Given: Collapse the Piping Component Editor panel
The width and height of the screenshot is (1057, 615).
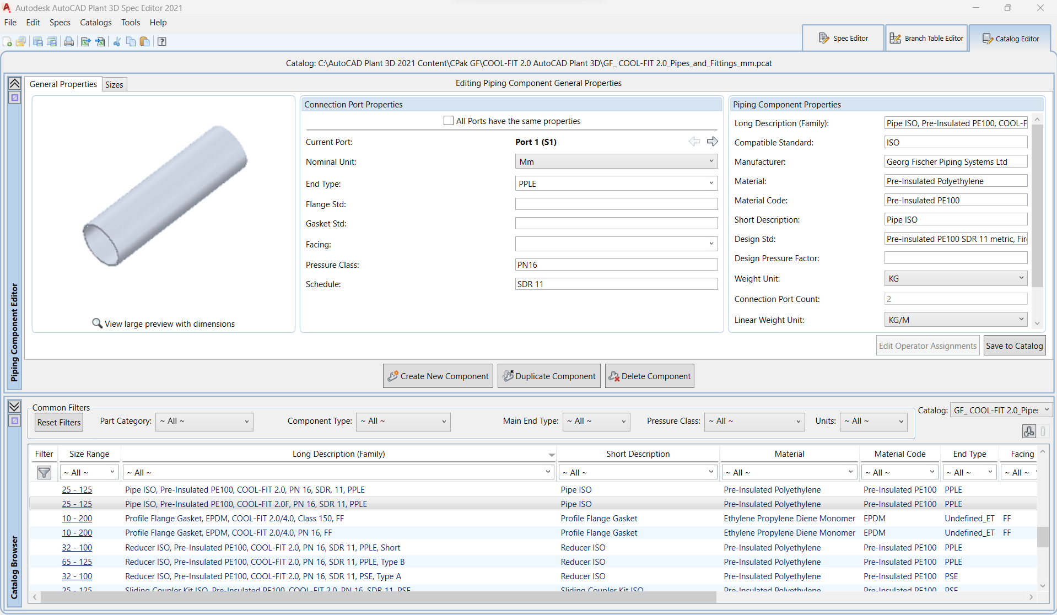Looking at the screenshot, I should (x=15, y=84).
